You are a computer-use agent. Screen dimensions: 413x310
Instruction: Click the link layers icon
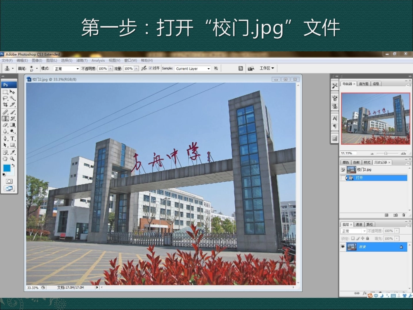[356, 293]
